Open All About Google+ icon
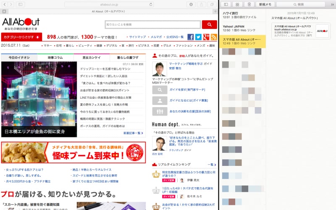 tap(206, 37)
